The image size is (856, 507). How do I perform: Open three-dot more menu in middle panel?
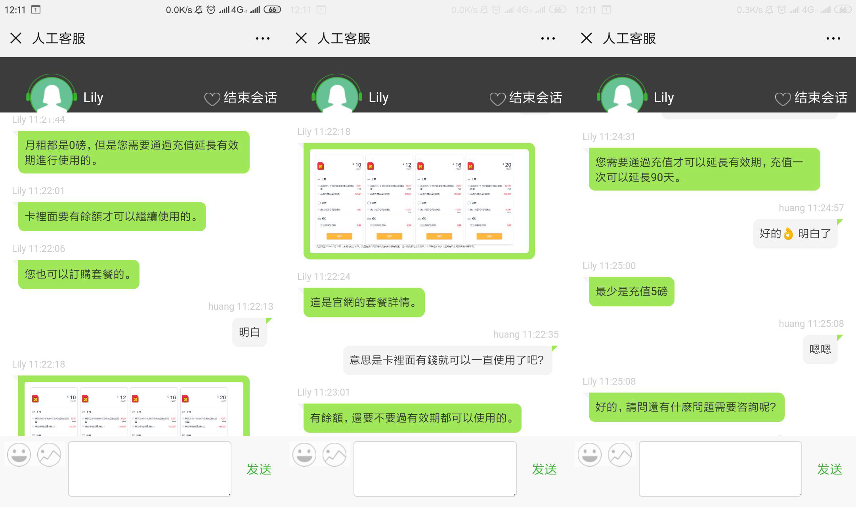pos(548,38)
